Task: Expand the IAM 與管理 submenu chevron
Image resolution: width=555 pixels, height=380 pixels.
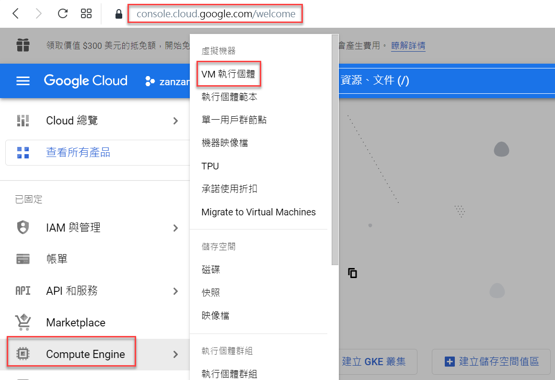Action: [175, 228]
